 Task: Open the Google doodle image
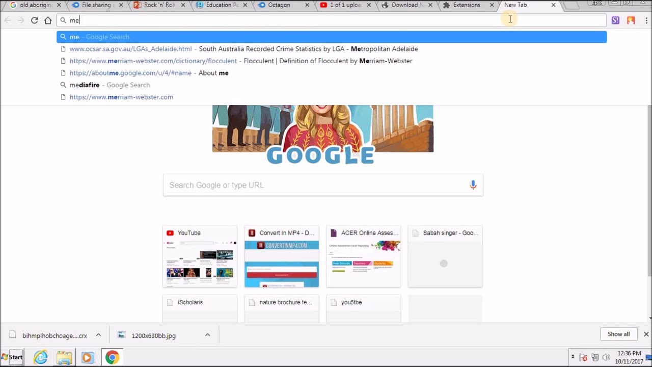[x=323, y=135]
